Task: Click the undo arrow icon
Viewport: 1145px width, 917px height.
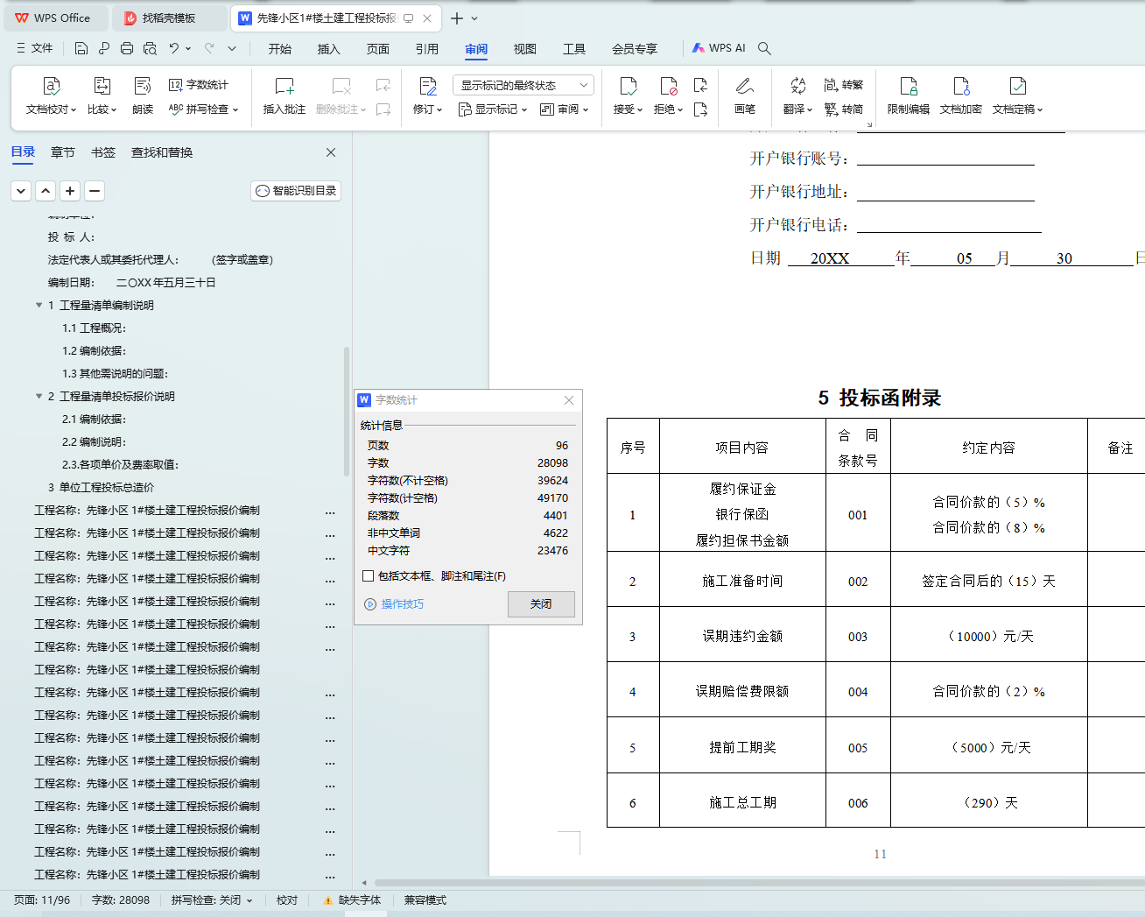Action: (174, 48)
